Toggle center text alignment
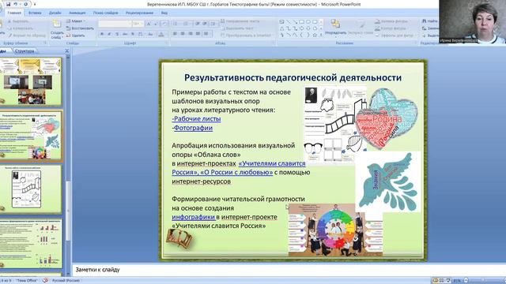Screen dimensions: 506x284 pyautogui.click(x=183, y=34)
